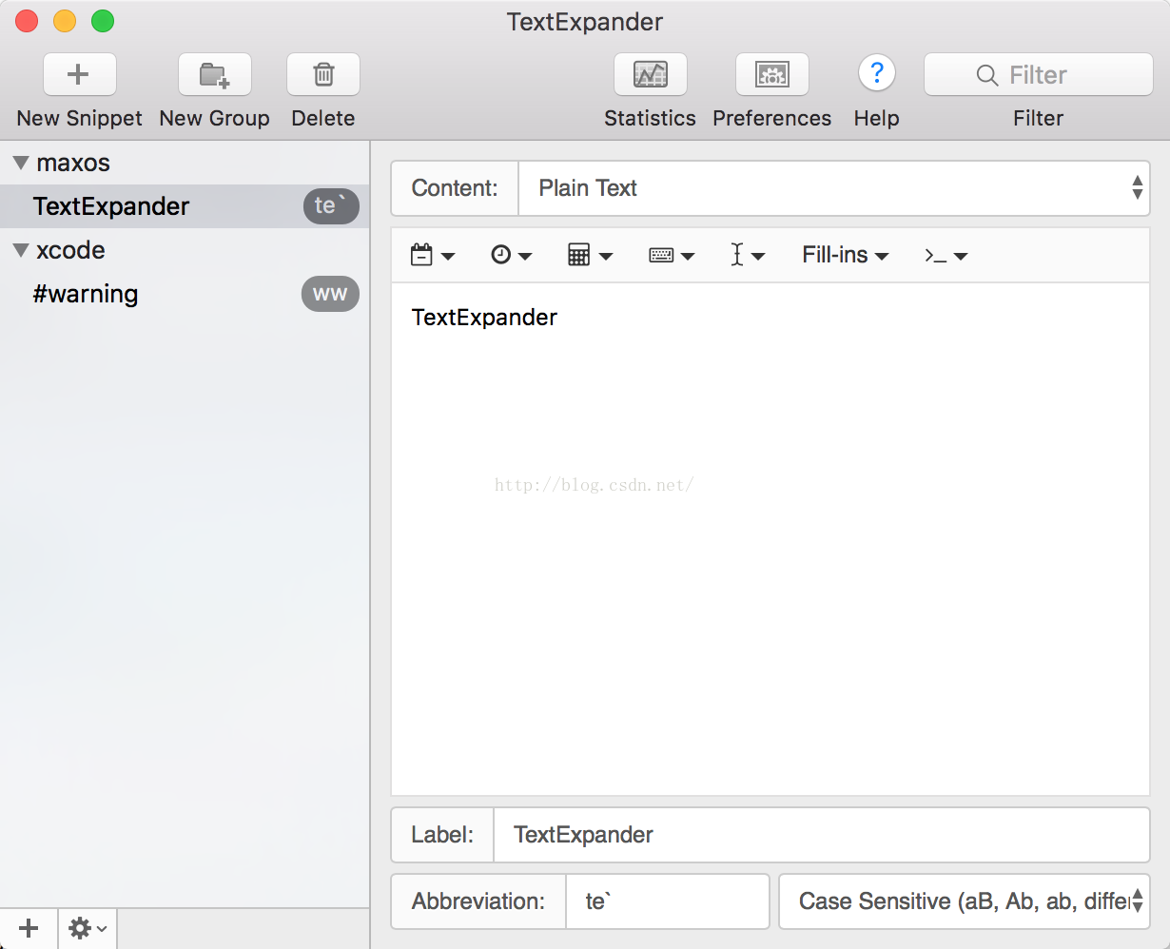Click the ww abbreviation badge
1170x949 pixels.
330,294
